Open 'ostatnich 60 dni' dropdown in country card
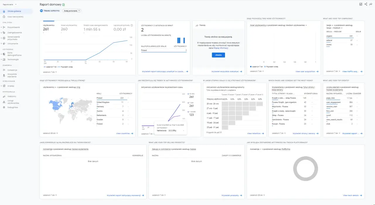The width and height of the screenshot is (375, 205). pos(50,133)
